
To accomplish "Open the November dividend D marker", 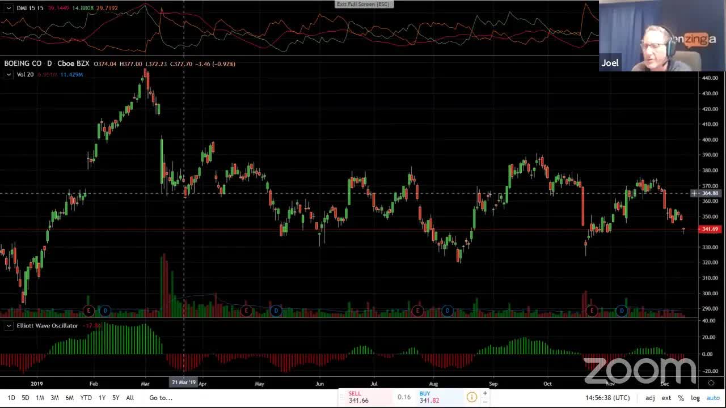I will tap(622, 311).
